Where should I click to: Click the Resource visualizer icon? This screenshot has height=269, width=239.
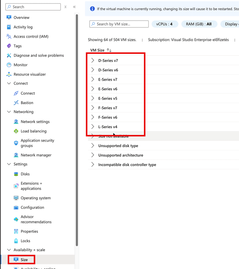[9, 74]
